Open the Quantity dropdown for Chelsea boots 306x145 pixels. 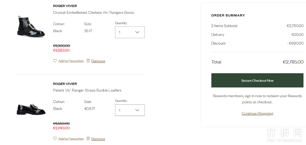click(130, 32)
